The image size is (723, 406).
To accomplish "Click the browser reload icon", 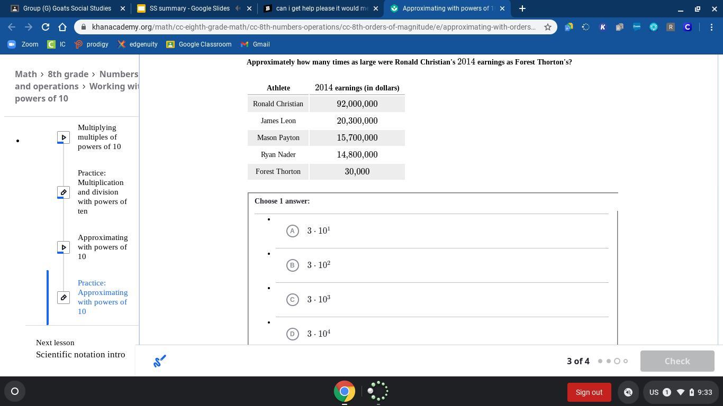I will [x=46, y=27].
